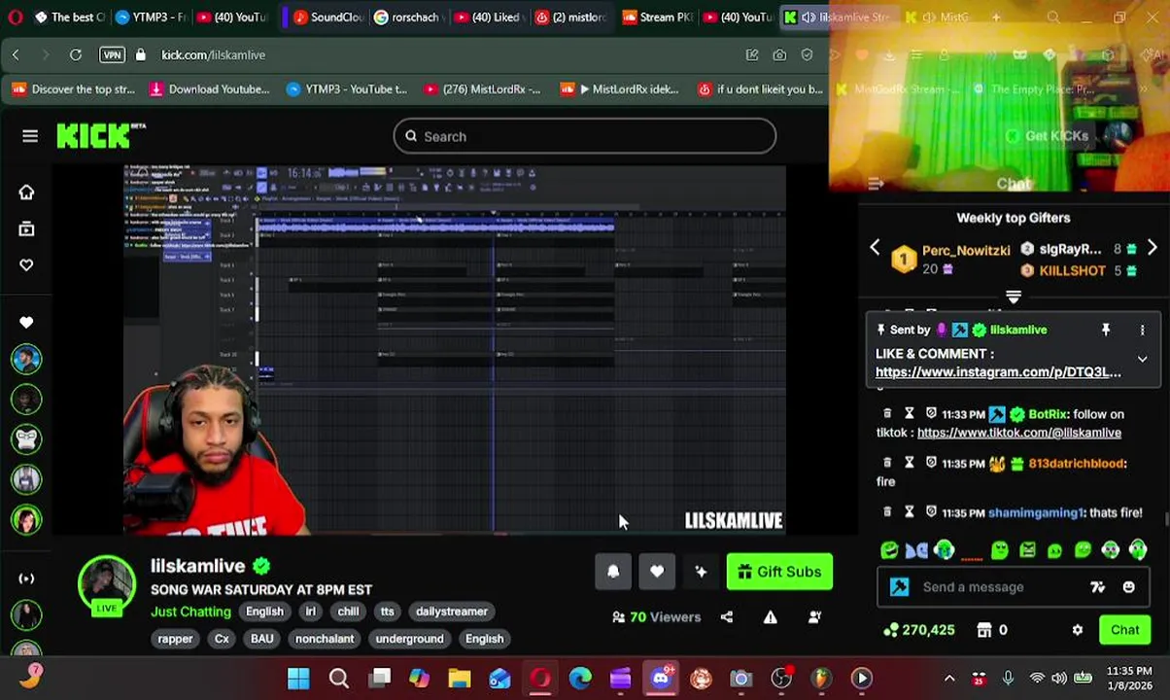Image resolution: width=1170 pixels, height=700 pixels.
Task: Click Perc_Nowitzki in top gifters
Action: coord(965,250)
